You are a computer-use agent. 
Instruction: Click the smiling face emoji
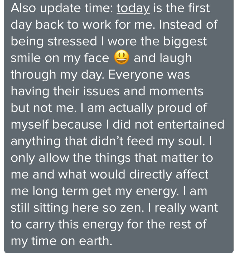[121, 57]
